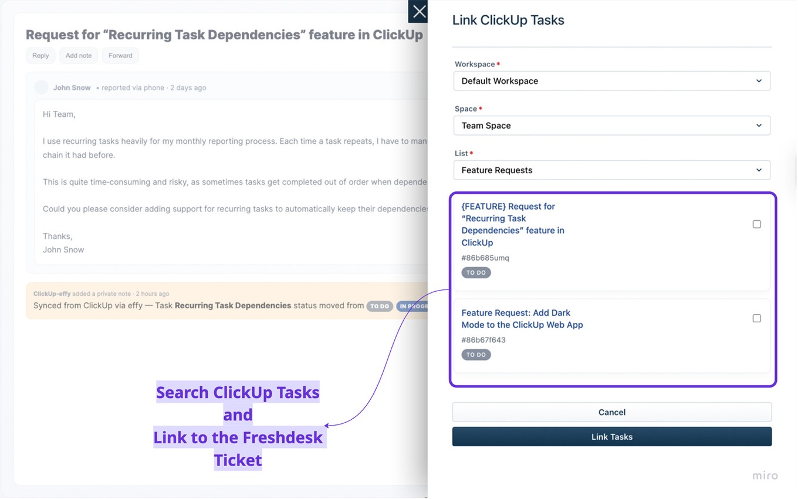Viewport: 798px width, 499px height.
Task: Click the TO DO status chip in the private note
Action: [x=380, y=306]
